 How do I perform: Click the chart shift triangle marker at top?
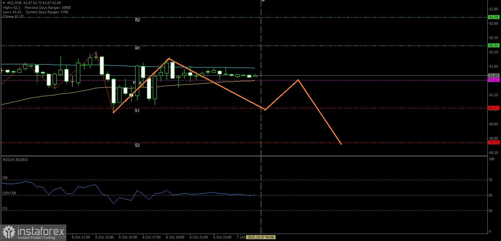pyautogui.click(x=263, y=1)
